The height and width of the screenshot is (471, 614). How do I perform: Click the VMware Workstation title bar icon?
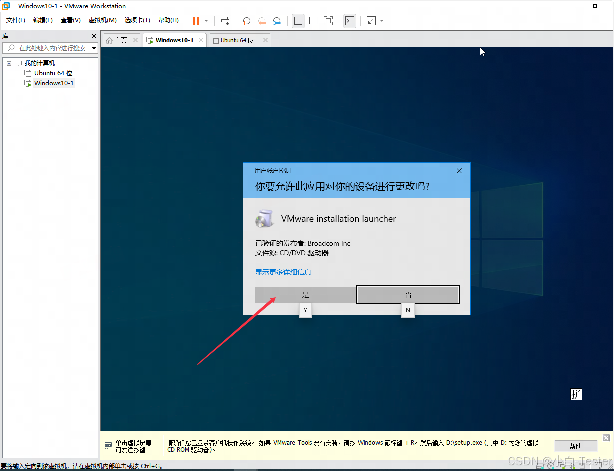6,6
